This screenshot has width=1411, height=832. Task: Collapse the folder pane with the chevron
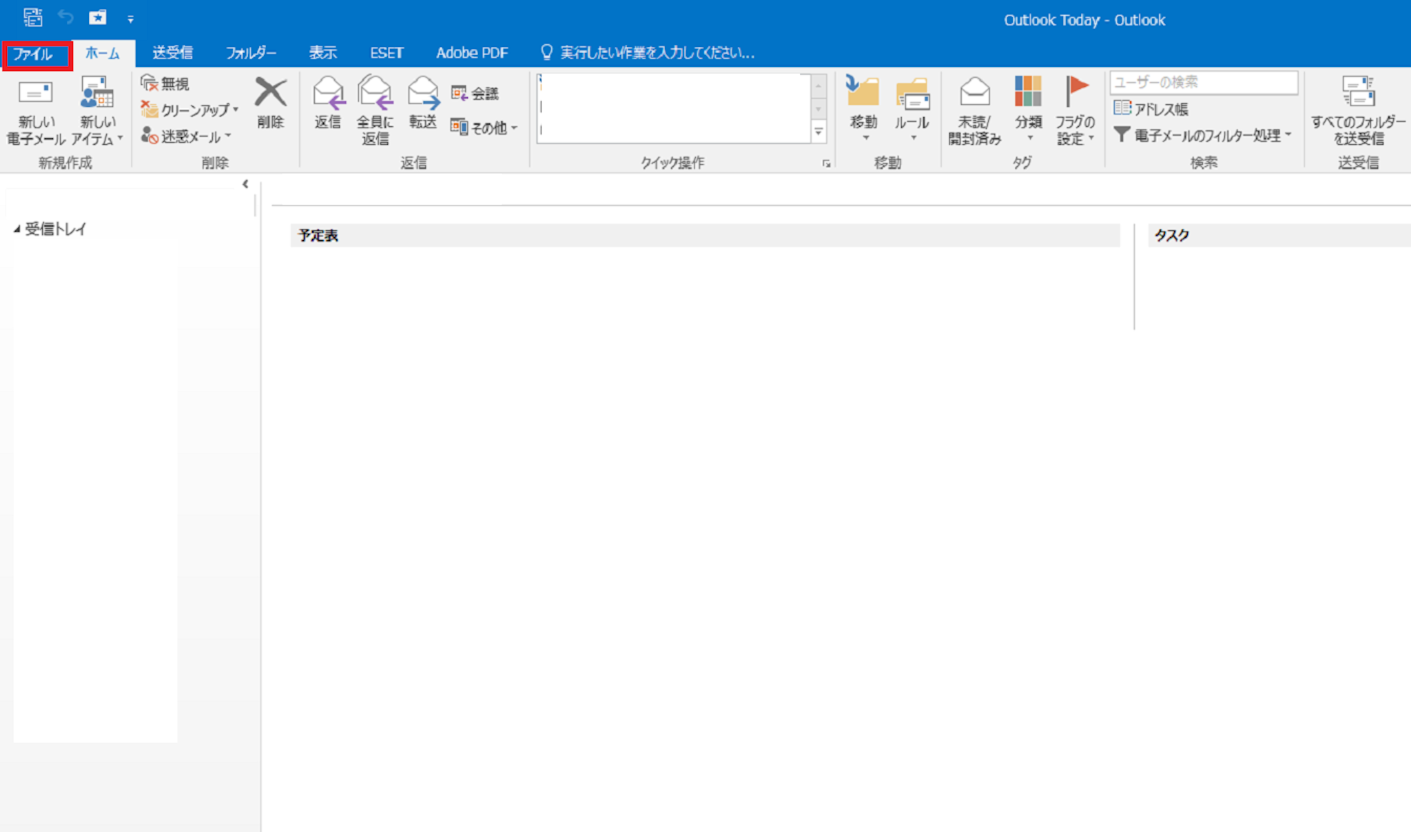245,184
